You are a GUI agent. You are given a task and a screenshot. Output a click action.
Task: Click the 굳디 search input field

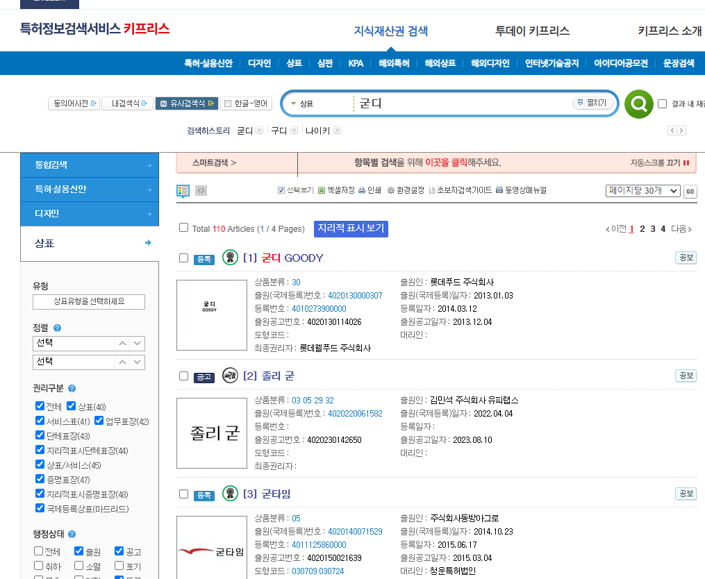(x=463, y=104)
